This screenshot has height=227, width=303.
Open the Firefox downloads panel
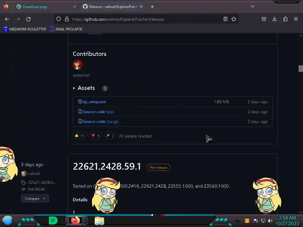click(x=274, y=19)
